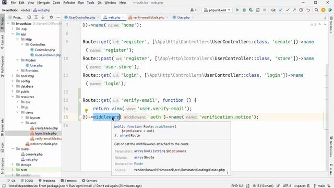334x188 pixels.
Task: Rollback changes with the undo icon
Action: (308, 10)
